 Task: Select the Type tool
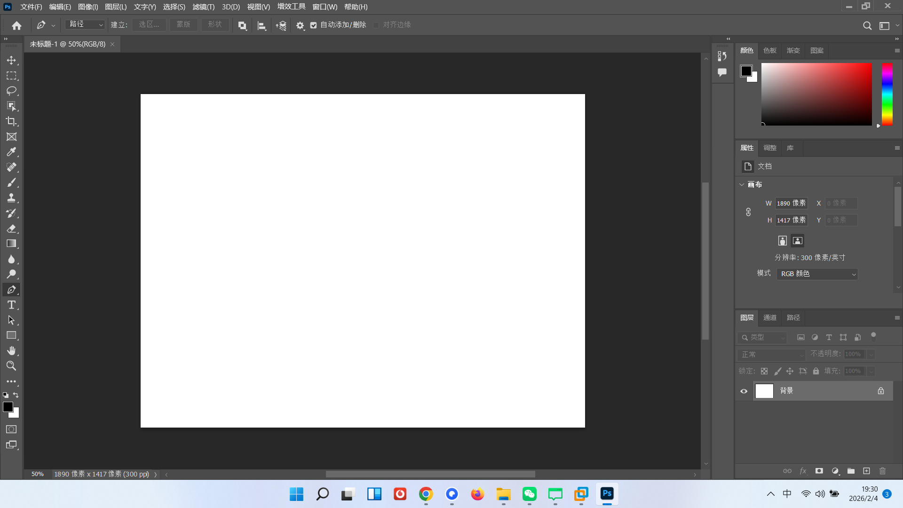12,305
